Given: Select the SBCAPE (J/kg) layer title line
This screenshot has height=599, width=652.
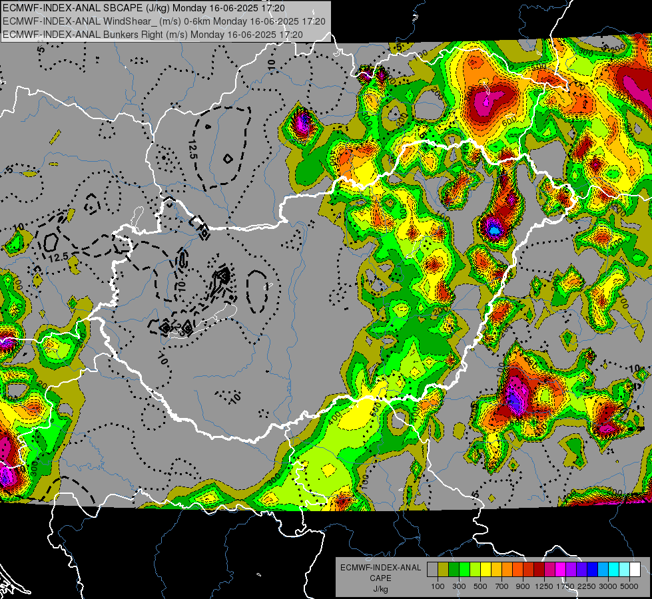Looking at the screenshot, I should coord(144,8).
